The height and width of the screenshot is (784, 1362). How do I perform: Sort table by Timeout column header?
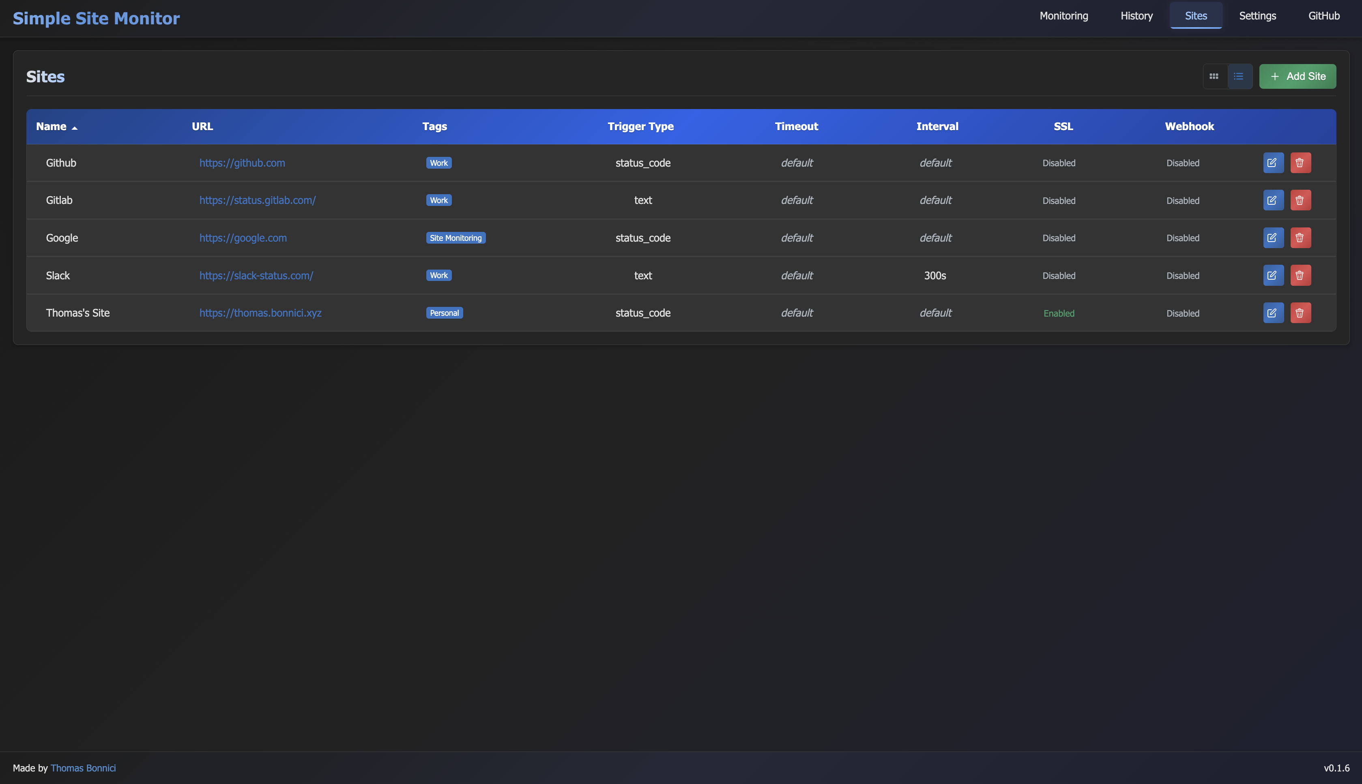[796, 126]
